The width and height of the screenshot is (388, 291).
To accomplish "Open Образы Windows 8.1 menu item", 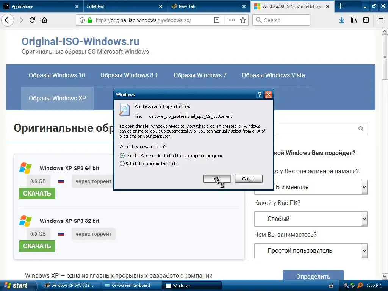I will click(x=129, y=75).
